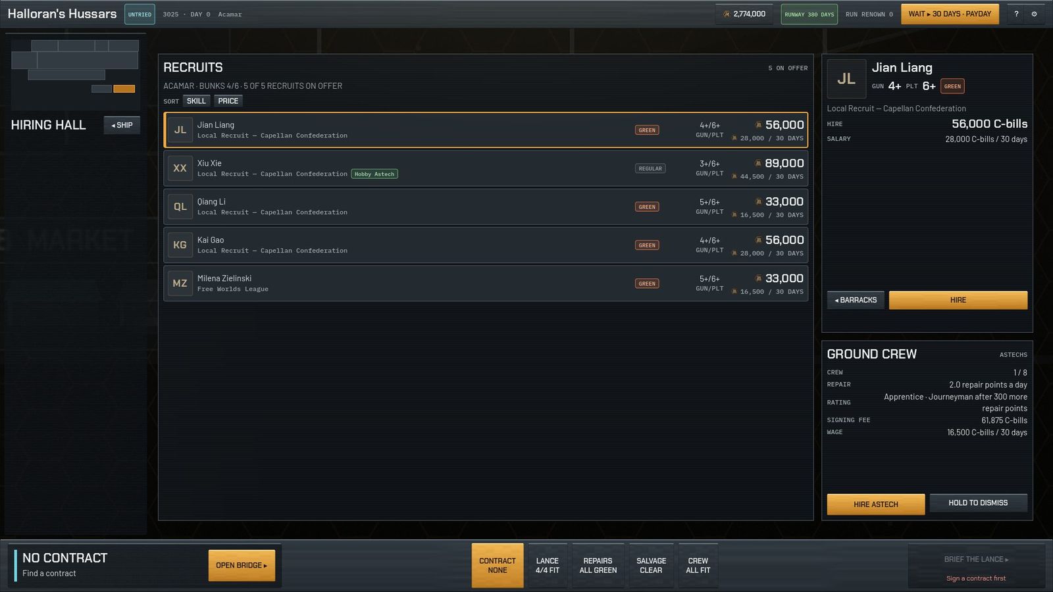The width and height of the screenshot is (1053, 592).
Task: Click the QL avatar for Qiang Li
Action: pyautogui.click(x=180, y=207)
